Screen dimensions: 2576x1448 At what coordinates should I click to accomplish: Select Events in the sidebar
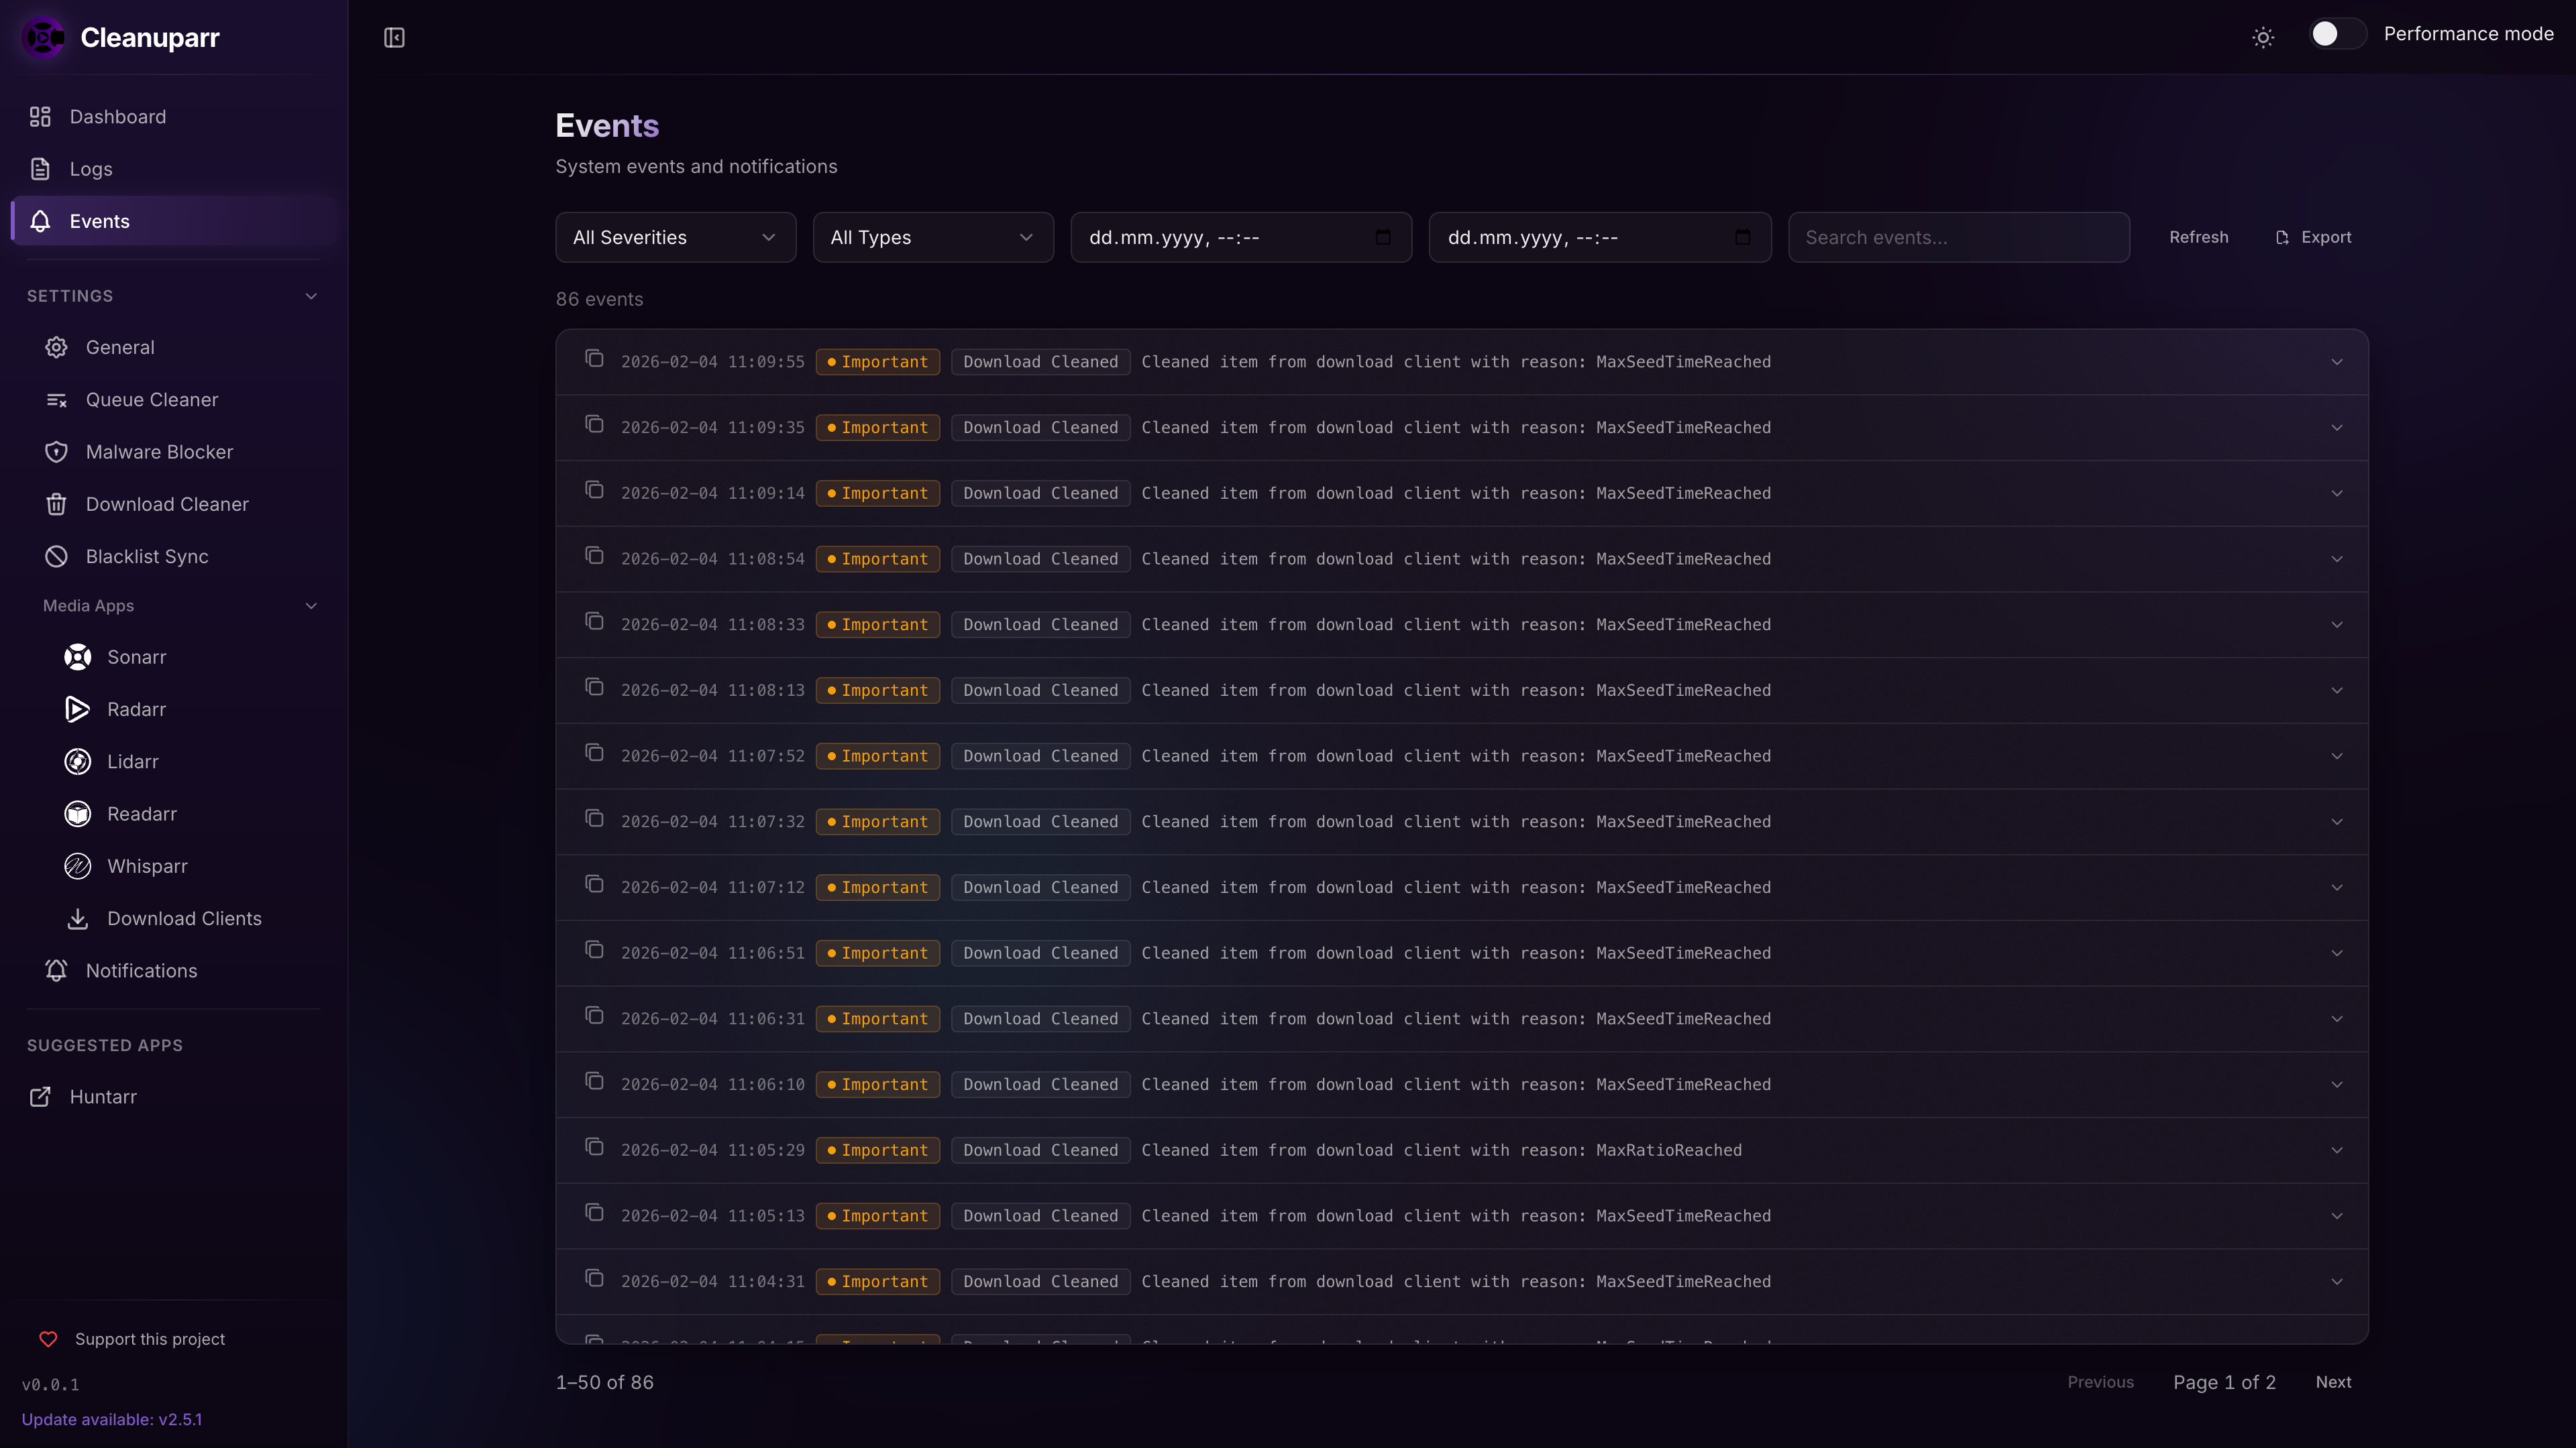tap(175, 221)
